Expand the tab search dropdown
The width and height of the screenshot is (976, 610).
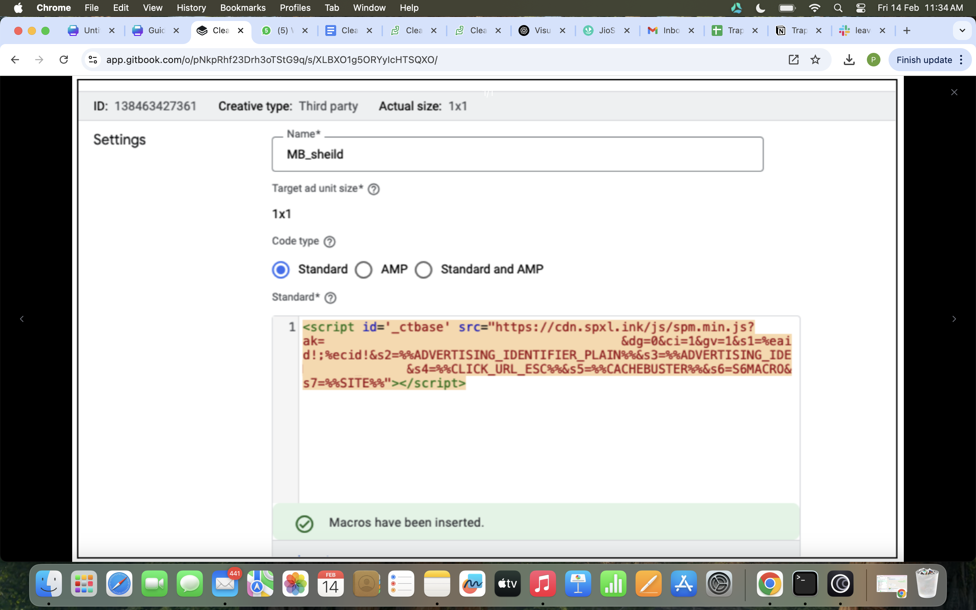[x=962, y=30]
